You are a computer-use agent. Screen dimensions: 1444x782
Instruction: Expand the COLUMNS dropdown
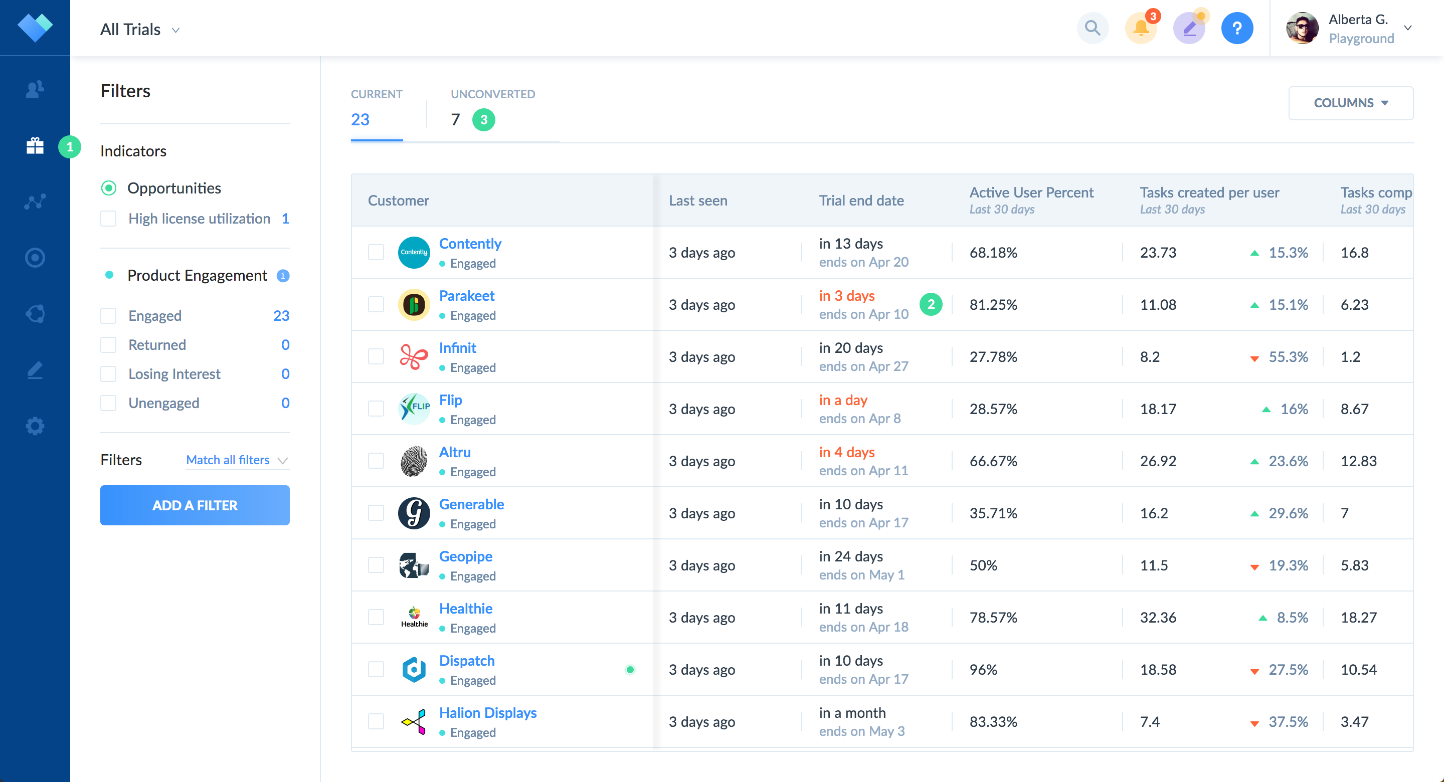click(1350, 103)
